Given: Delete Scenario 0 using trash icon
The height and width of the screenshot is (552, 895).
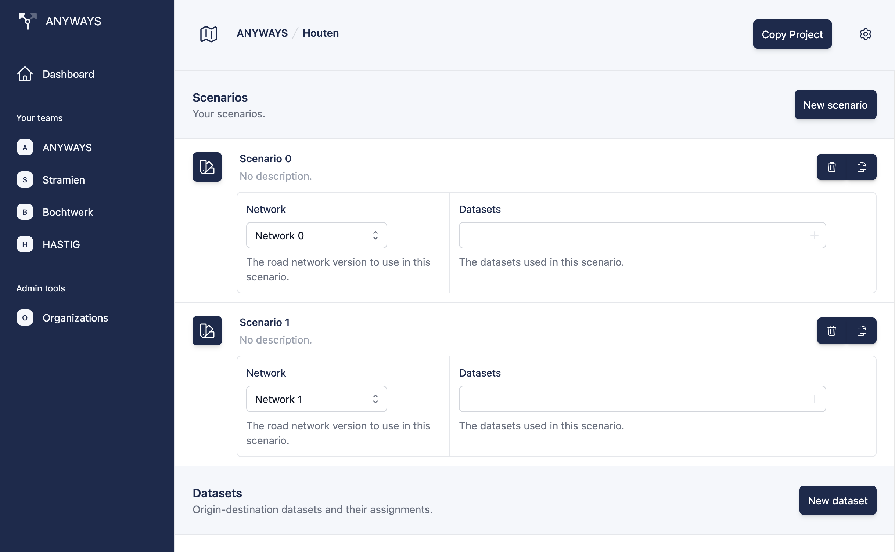Looking at the screenshot, I should [832, 167].
